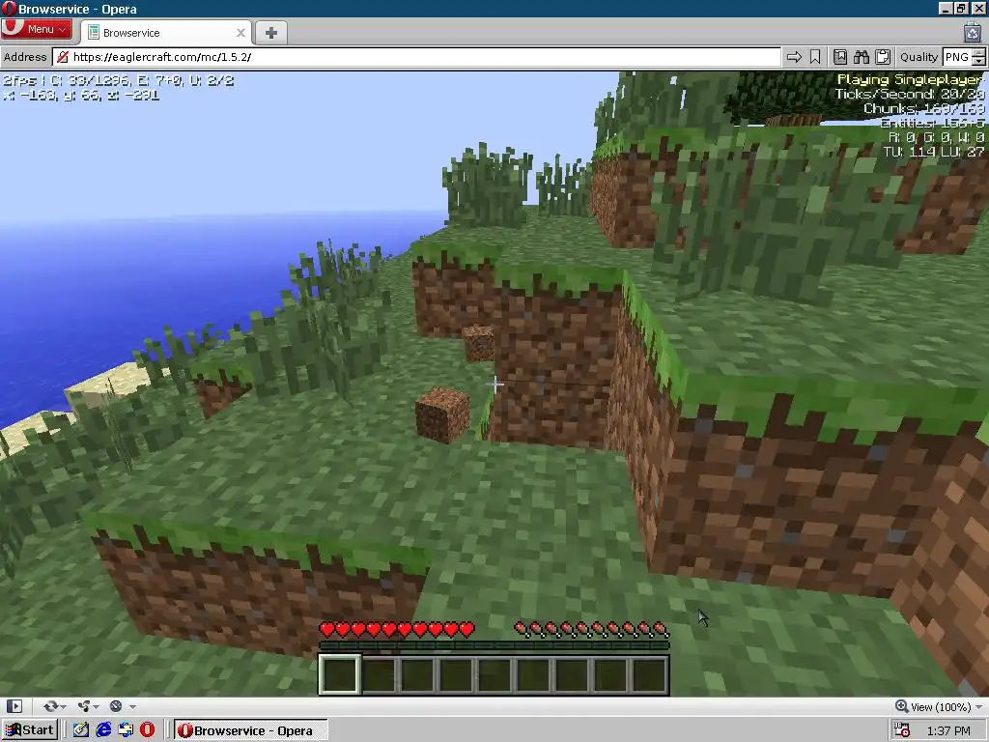Viewport: 989px width, 742px height.
Task: Click the 1:37 PM clock
Action: (x=948, y=730)
